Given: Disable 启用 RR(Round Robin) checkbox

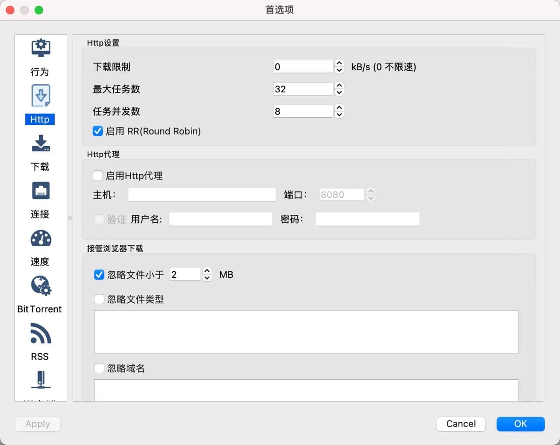Looking at the screenshot, I should click(98, 131).
